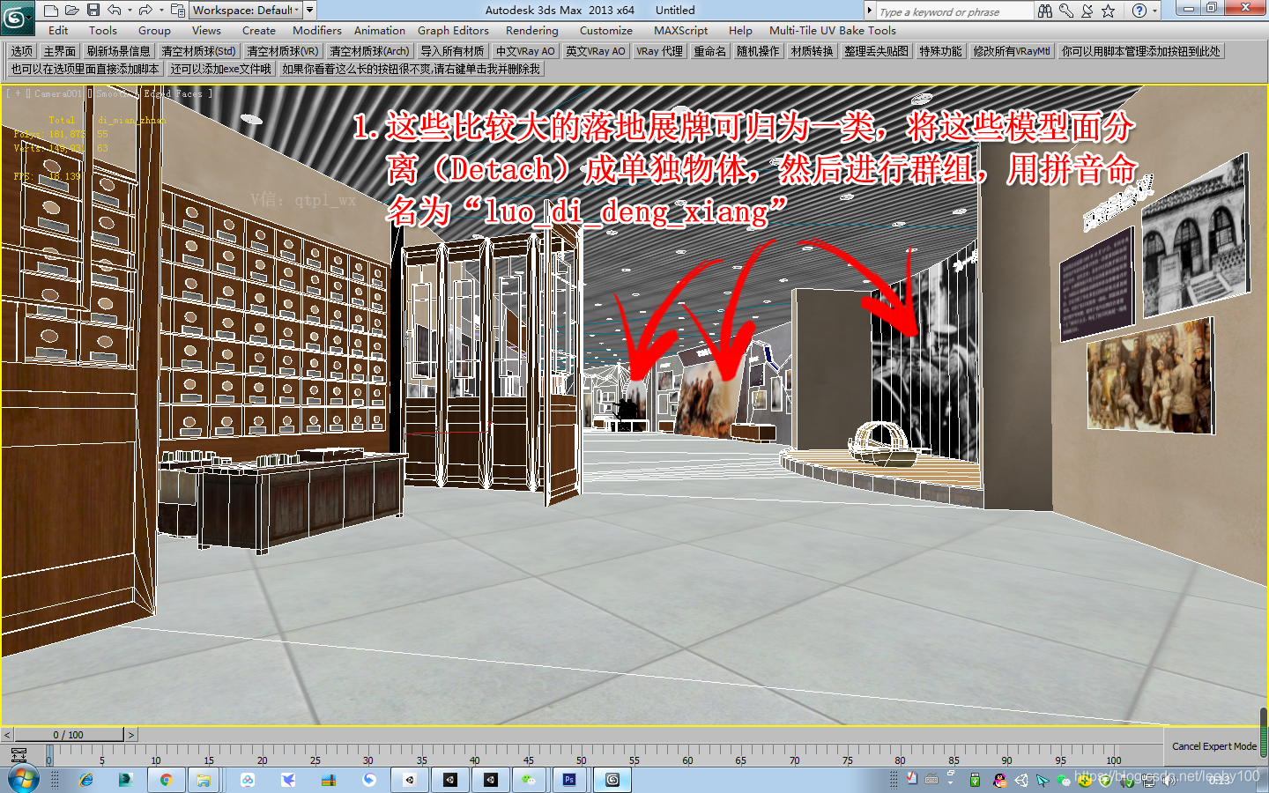Image resolution: width=1269 pixels, height=793 pixels.
Task: Click the VRay 代理 button
Action: tap(660, 51)
